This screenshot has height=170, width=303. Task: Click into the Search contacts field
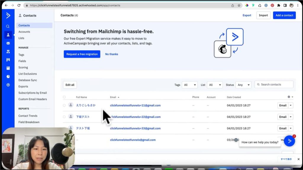(275, 85)
